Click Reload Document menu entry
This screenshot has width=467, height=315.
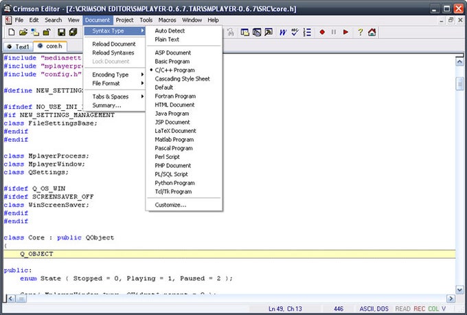tap(115, 44)
